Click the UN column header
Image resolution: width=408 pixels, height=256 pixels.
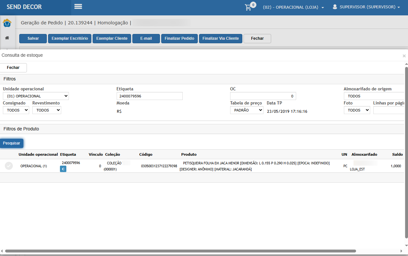pos(344,154)
